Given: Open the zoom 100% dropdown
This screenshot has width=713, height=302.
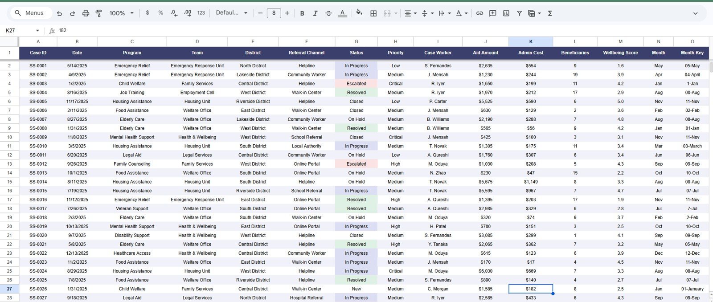Looking at the screenshot, I should click(122, 13).
